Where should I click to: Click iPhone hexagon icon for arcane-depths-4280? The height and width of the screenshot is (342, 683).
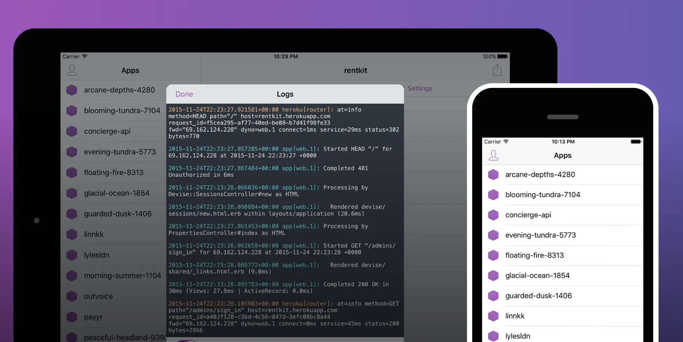(x=493, y=175)
